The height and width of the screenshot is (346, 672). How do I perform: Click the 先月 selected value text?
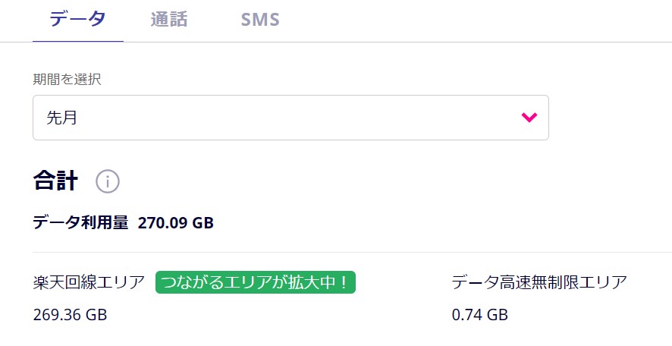[62, 118]
